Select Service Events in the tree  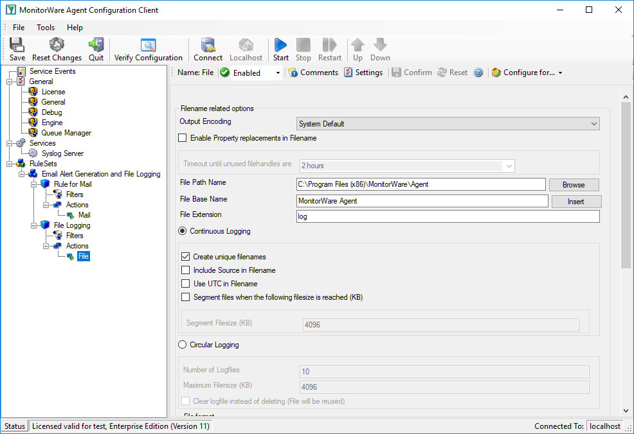(53, 71)
